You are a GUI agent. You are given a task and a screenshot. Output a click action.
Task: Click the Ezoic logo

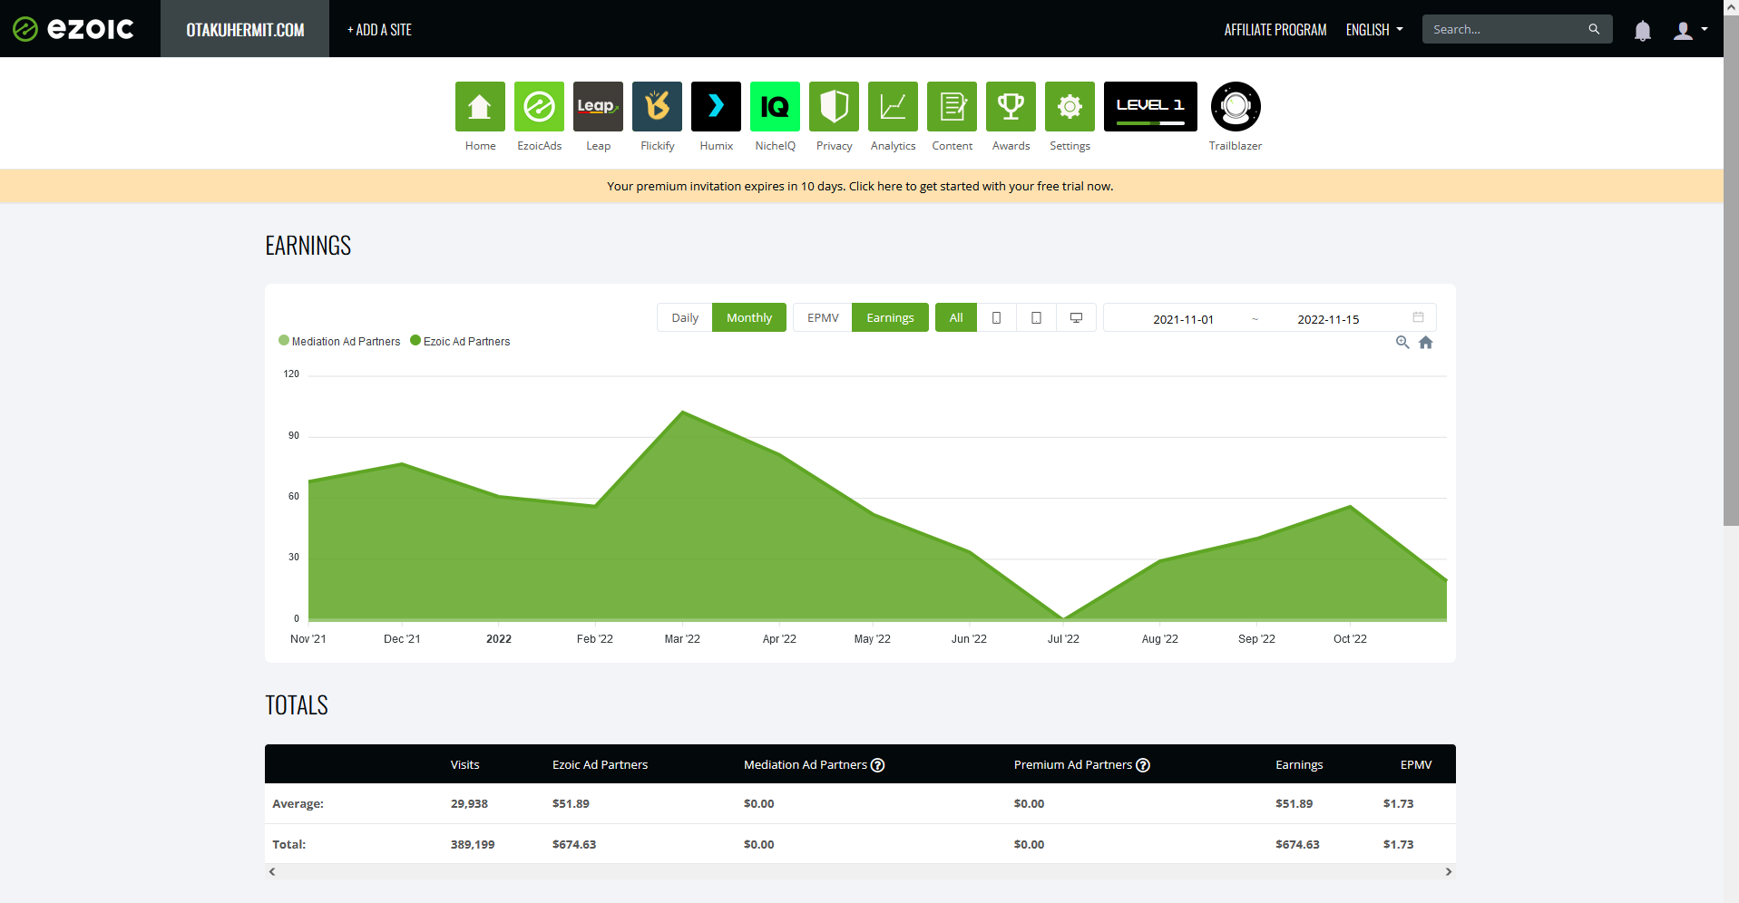click(73, 29)
